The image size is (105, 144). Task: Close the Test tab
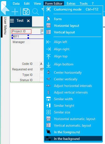(28, 21)
